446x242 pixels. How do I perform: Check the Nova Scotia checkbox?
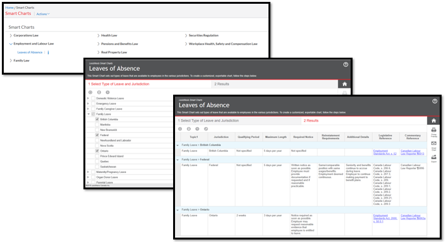[x=97, y=145]
